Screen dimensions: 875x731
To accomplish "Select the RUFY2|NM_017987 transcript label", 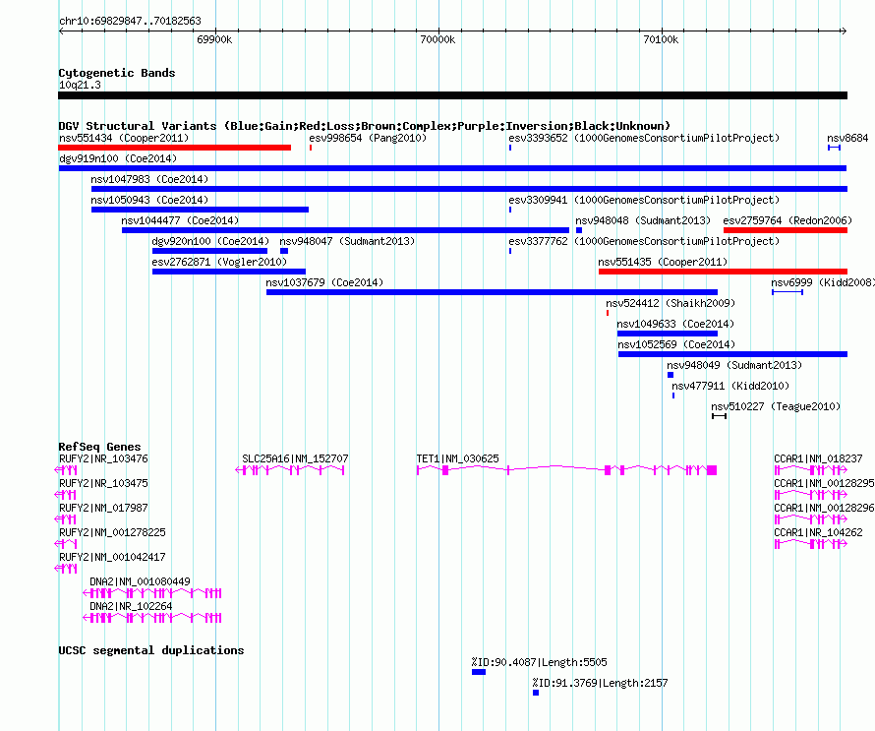I will pos(103,508).
